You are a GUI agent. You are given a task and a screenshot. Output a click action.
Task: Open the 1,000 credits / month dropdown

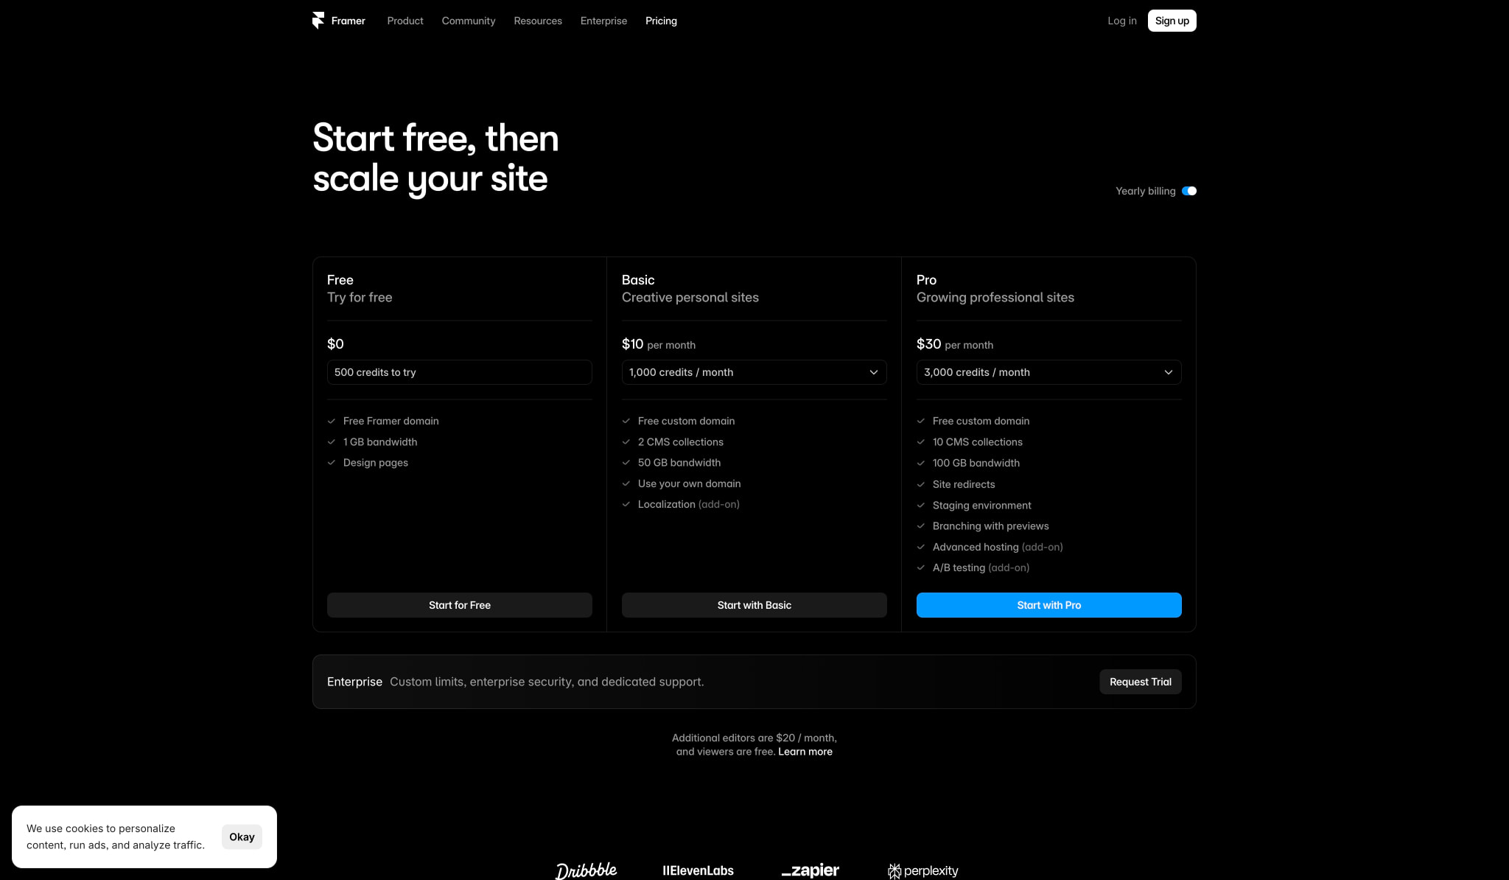[x=754, y=372]
